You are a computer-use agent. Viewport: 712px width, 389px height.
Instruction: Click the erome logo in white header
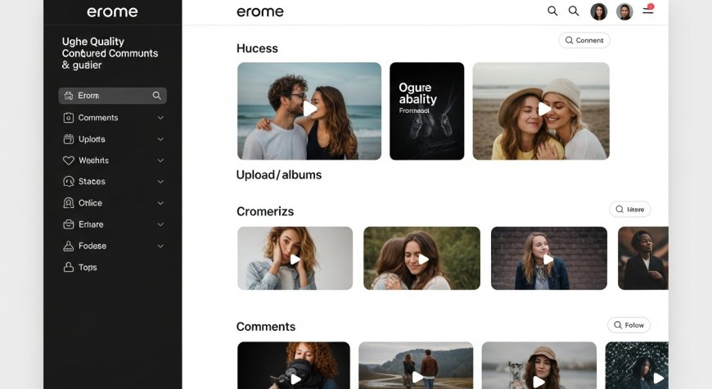[x=260, y=11]
